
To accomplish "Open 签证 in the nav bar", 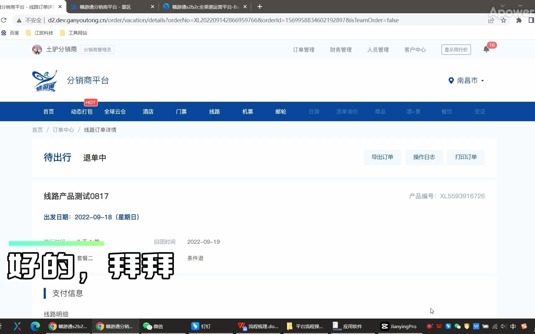I will click(480, 112).
